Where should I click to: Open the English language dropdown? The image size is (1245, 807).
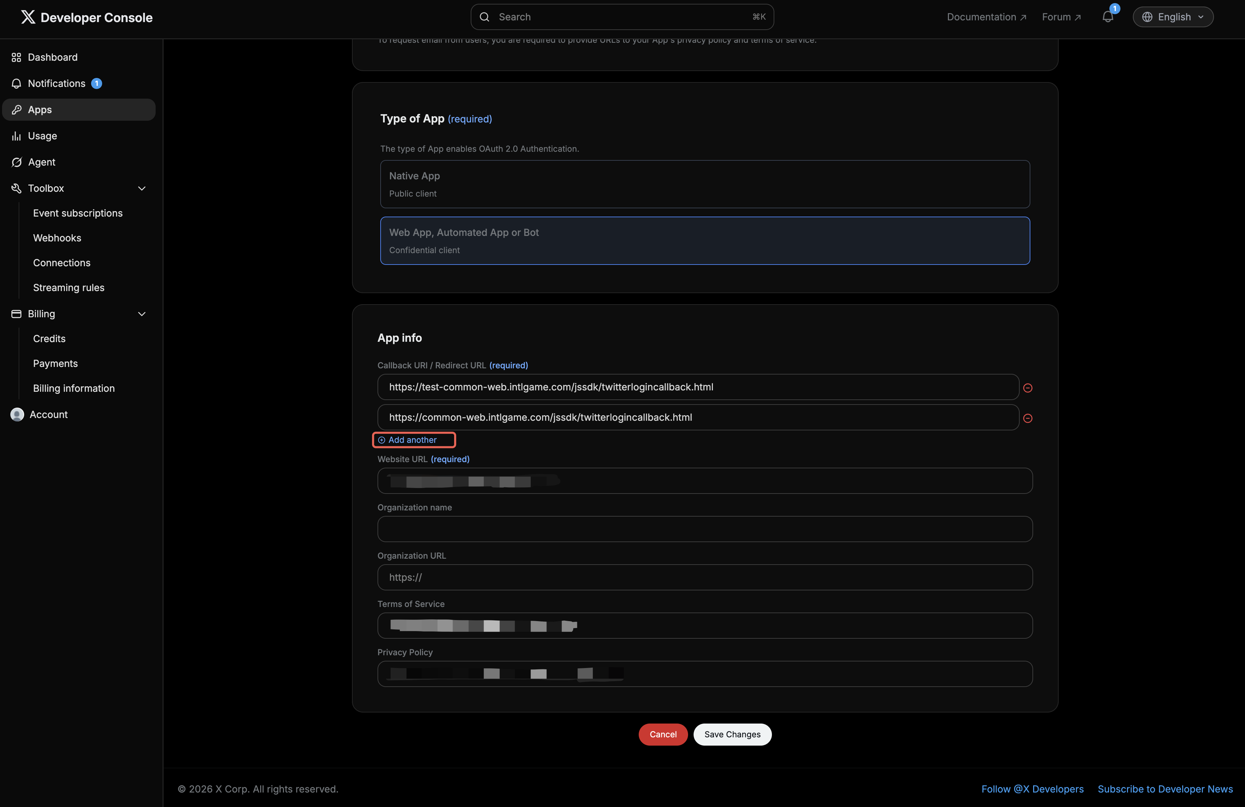point(1173,17)
